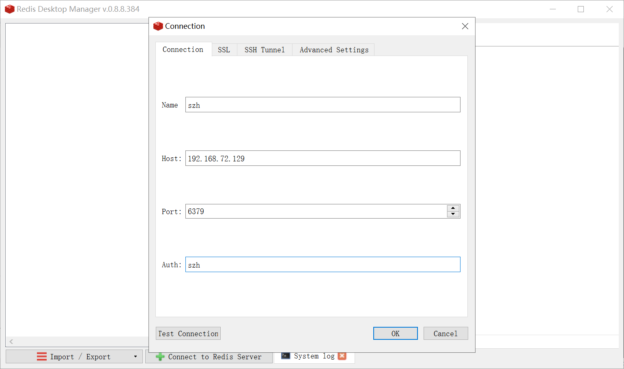Click the Name input field

[323, 105]
